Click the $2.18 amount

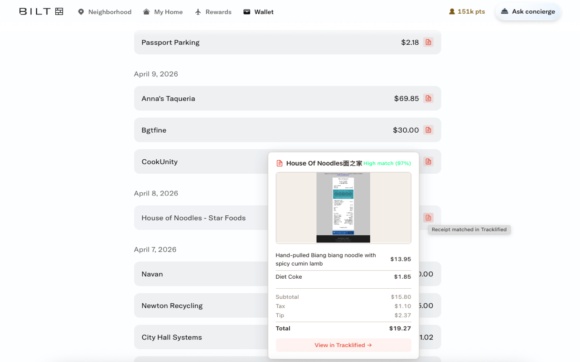point(410,42)
